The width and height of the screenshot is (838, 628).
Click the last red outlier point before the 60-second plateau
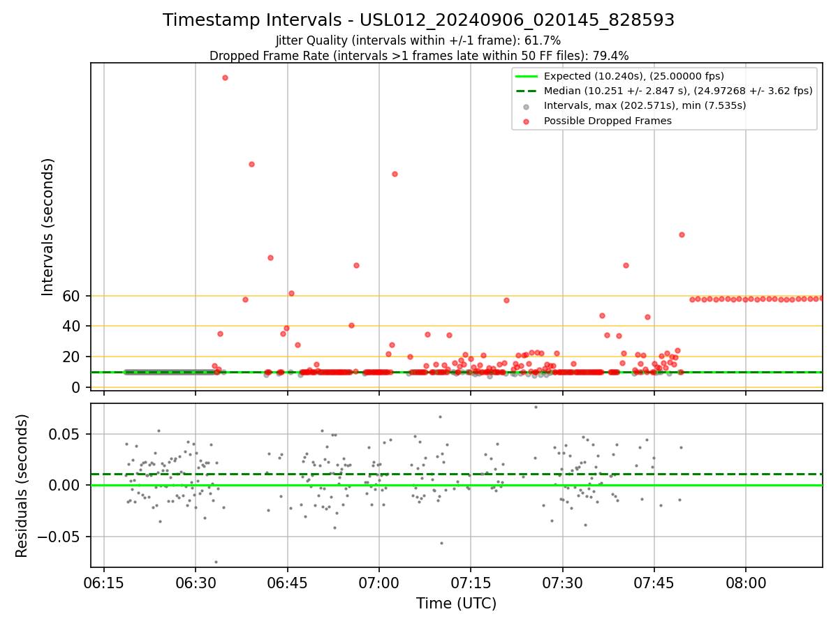pyautogui.click(x=682, y=234)
